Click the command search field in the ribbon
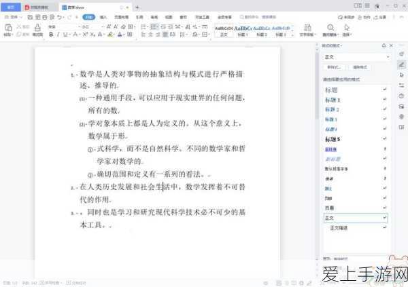408x287 pixels. [x=258, y=17]
